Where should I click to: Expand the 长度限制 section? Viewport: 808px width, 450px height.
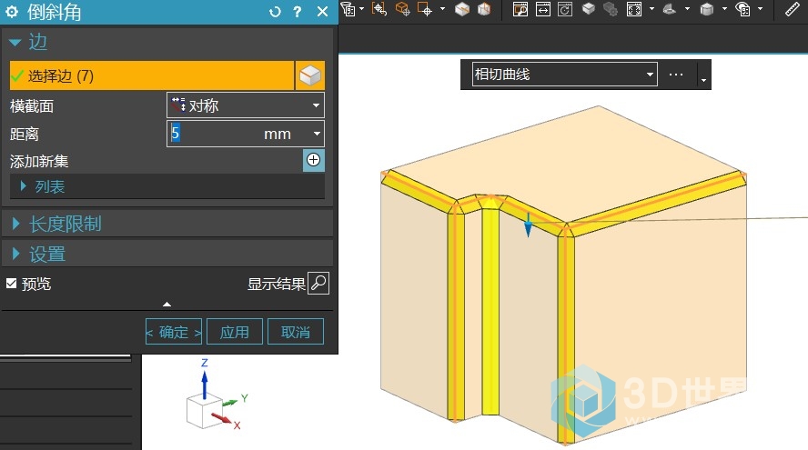[x=15, y=224]
